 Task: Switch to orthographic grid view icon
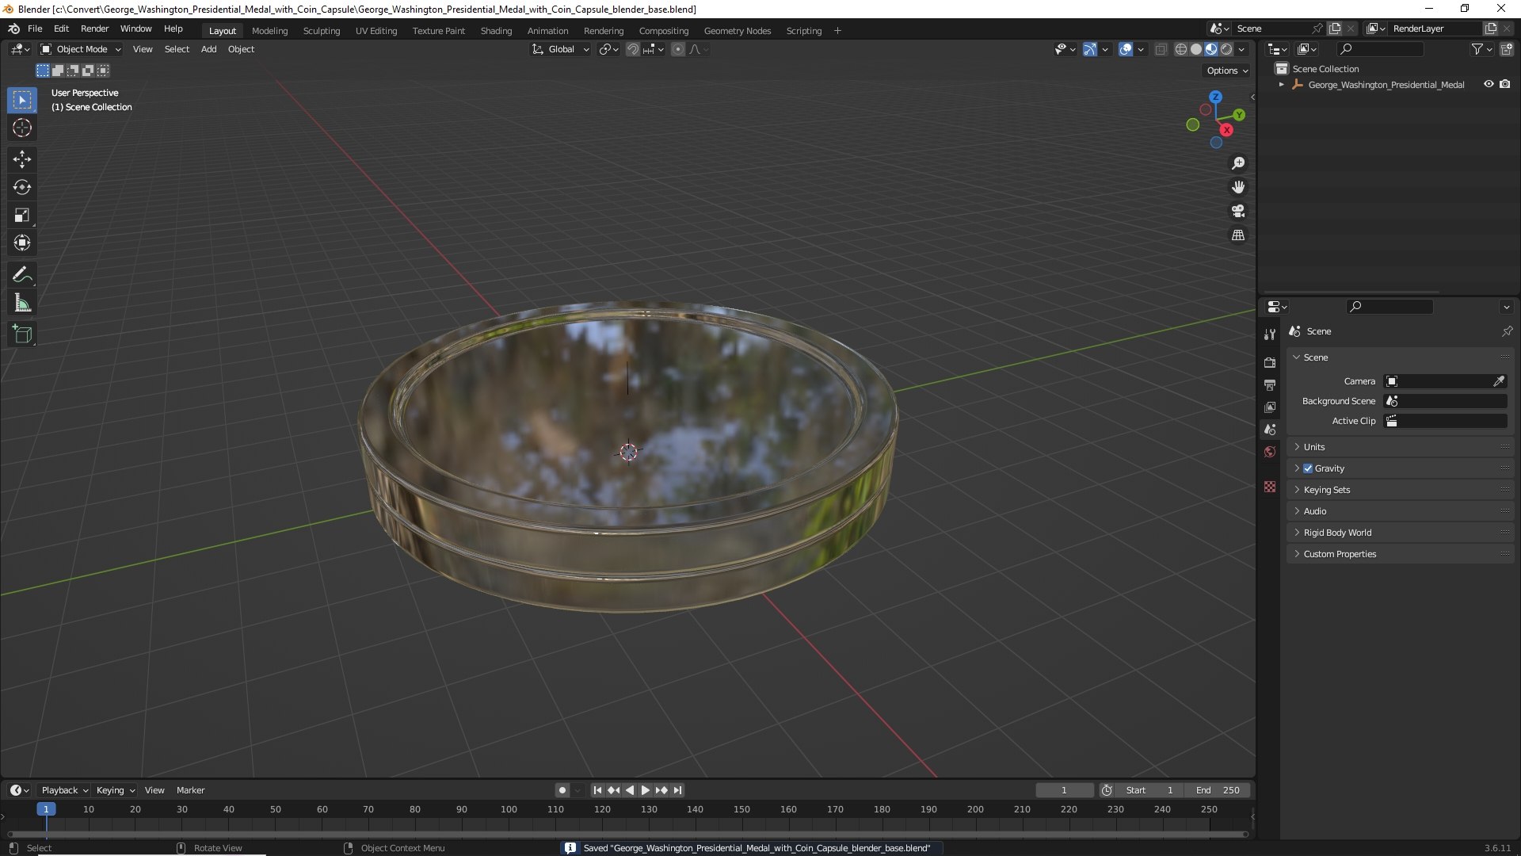point(1238,235)
